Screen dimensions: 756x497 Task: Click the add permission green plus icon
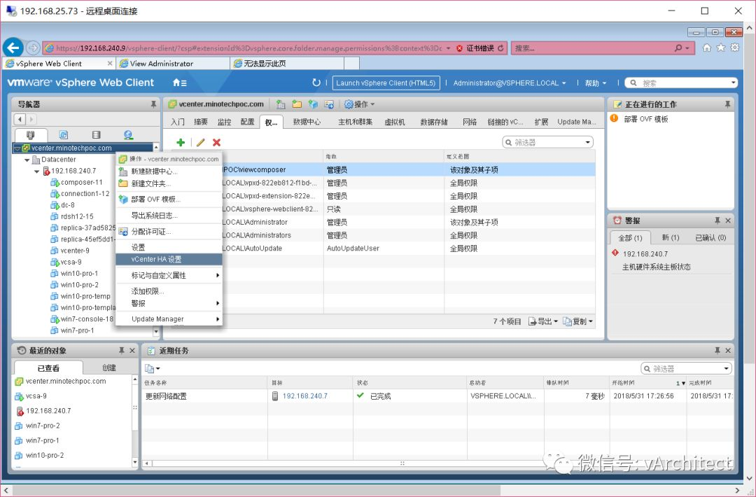pyautogui.click(x=181, y=142)
